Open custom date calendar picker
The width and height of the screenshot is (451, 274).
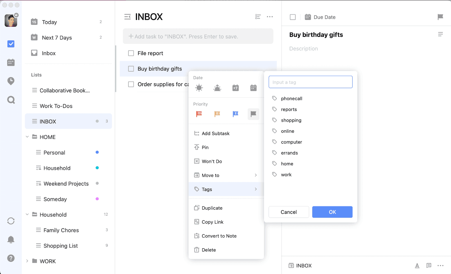coord(253,88)
